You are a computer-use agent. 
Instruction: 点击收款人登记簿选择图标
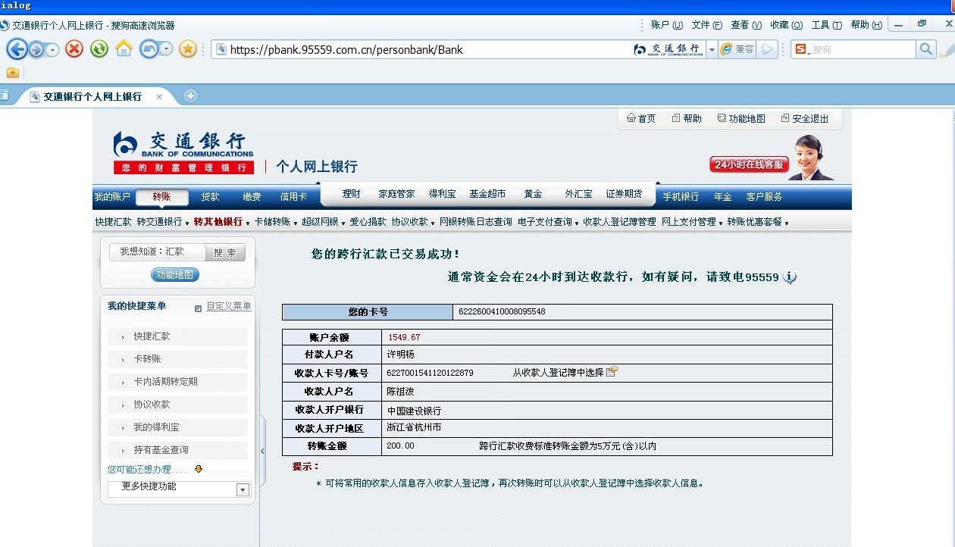[x=612, y=371]
